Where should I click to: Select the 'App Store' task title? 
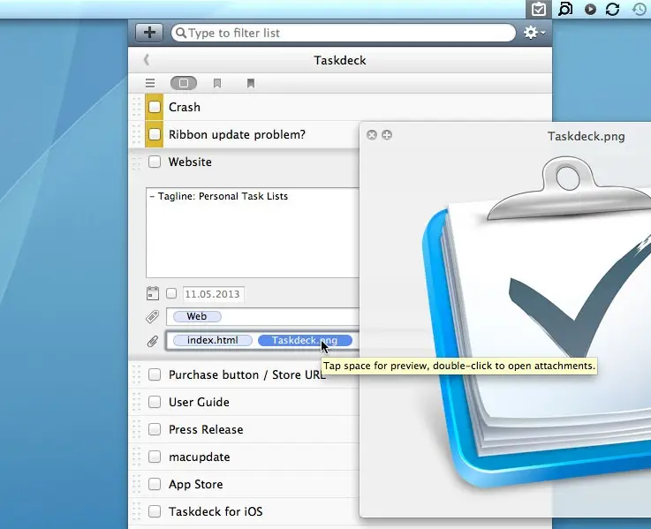click(x=196, y=484)
